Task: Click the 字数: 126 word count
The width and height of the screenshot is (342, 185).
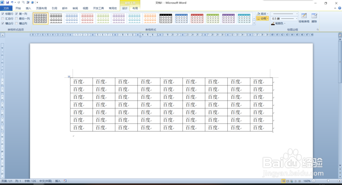Action: (30, 181)
